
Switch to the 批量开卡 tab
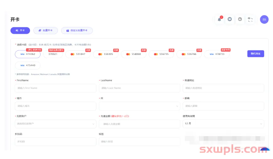pos(45,31)
